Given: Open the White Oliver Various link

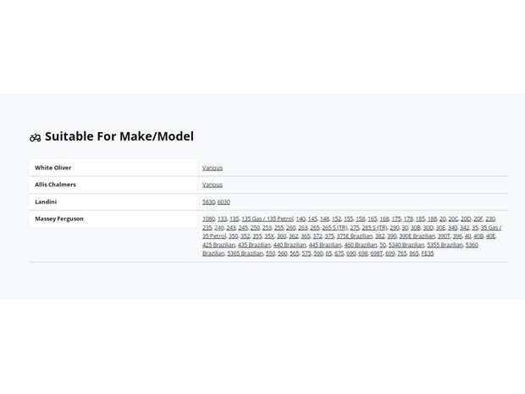Looking at the screenshot, I should coord(213,168).
